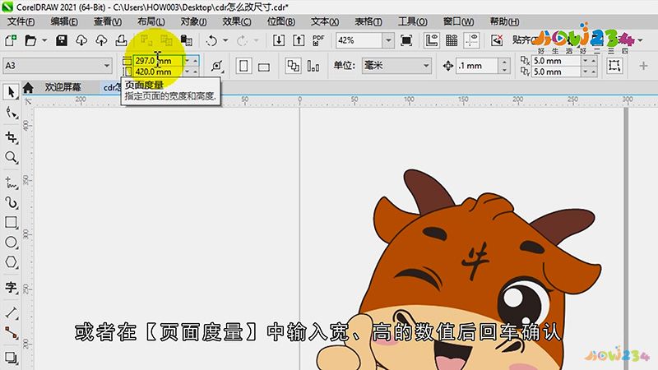Screen dimensions: 658x370
Task: Open the 效果(C) menu
Action: (237, 22)
